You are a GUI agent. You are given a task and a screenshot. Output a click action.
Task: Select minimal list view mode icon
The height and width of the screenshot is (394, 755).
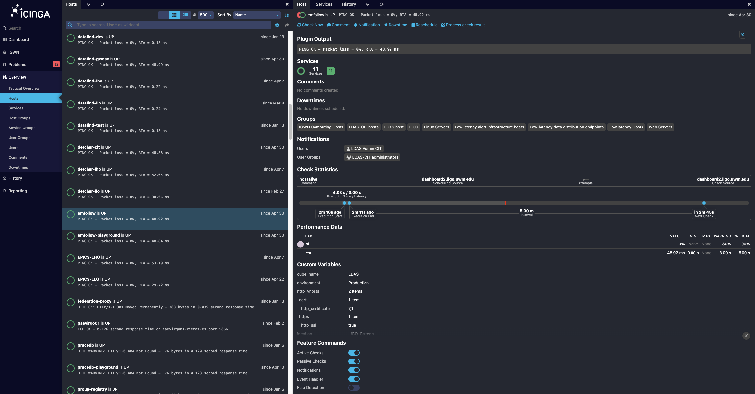coord(163,15)
